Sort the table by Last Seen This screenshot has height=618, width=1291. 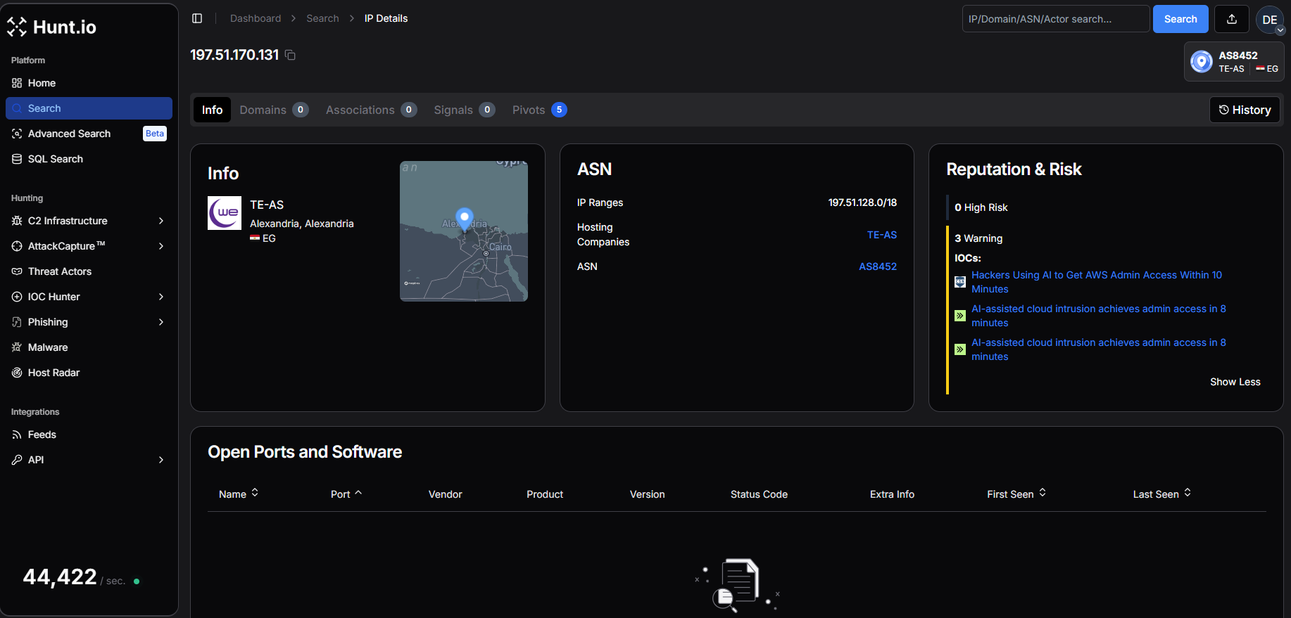pos(1162,494)
